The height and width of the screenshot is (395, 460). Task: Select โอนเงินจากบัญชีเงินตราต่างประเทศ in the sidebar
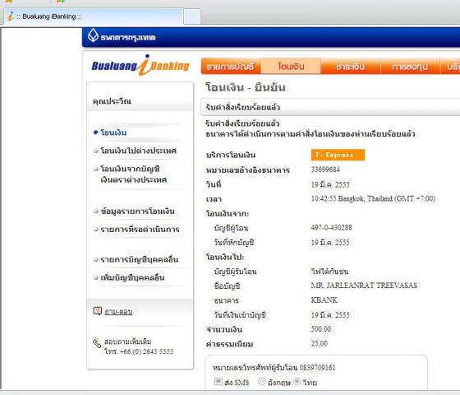click(x=134, y=174)
